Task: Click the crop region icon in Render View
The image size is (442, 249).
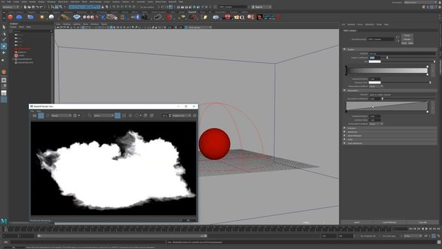Action: pos(90,116)
